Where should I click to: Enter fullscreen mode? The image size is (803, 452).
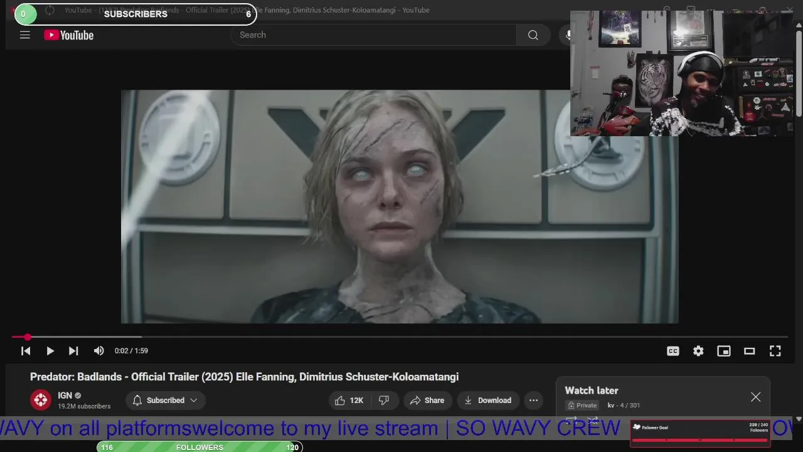pos(775,351)
